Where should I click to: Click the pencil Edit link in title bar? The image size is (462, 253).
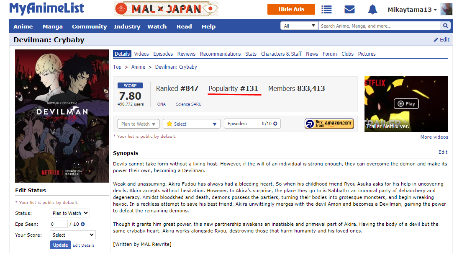(441, 39)
